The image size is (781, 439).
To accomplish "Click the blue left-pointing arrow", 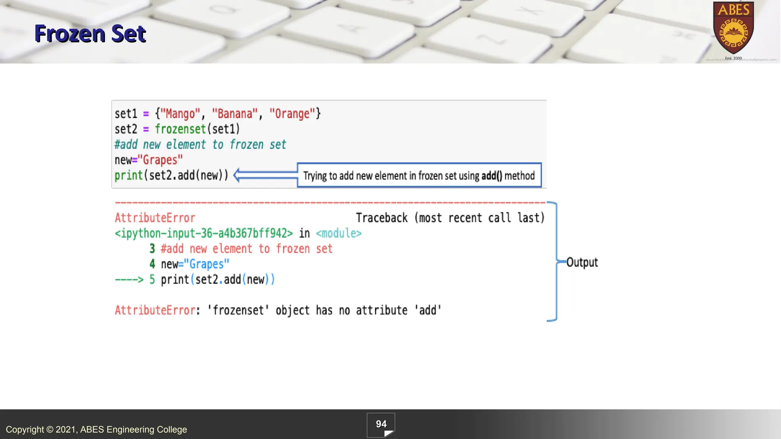I will point(265,175).
